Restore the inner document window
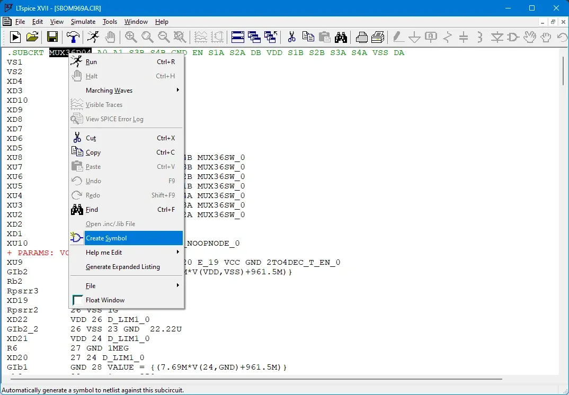This screenshot has height=395, width=569. (x=553, y=22)
